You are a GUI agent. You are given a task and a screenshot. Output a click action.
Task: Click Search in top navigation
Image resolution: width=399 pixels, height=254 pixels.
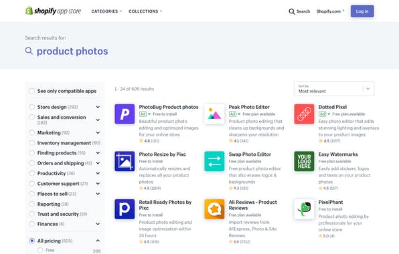click(x=303, y=11)
